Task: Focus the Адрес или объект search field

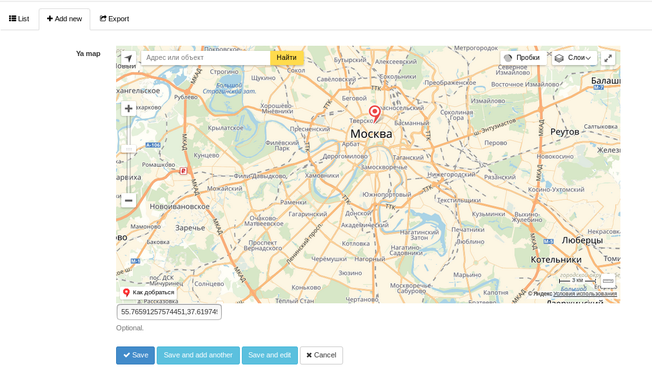Action: point(206,58)
